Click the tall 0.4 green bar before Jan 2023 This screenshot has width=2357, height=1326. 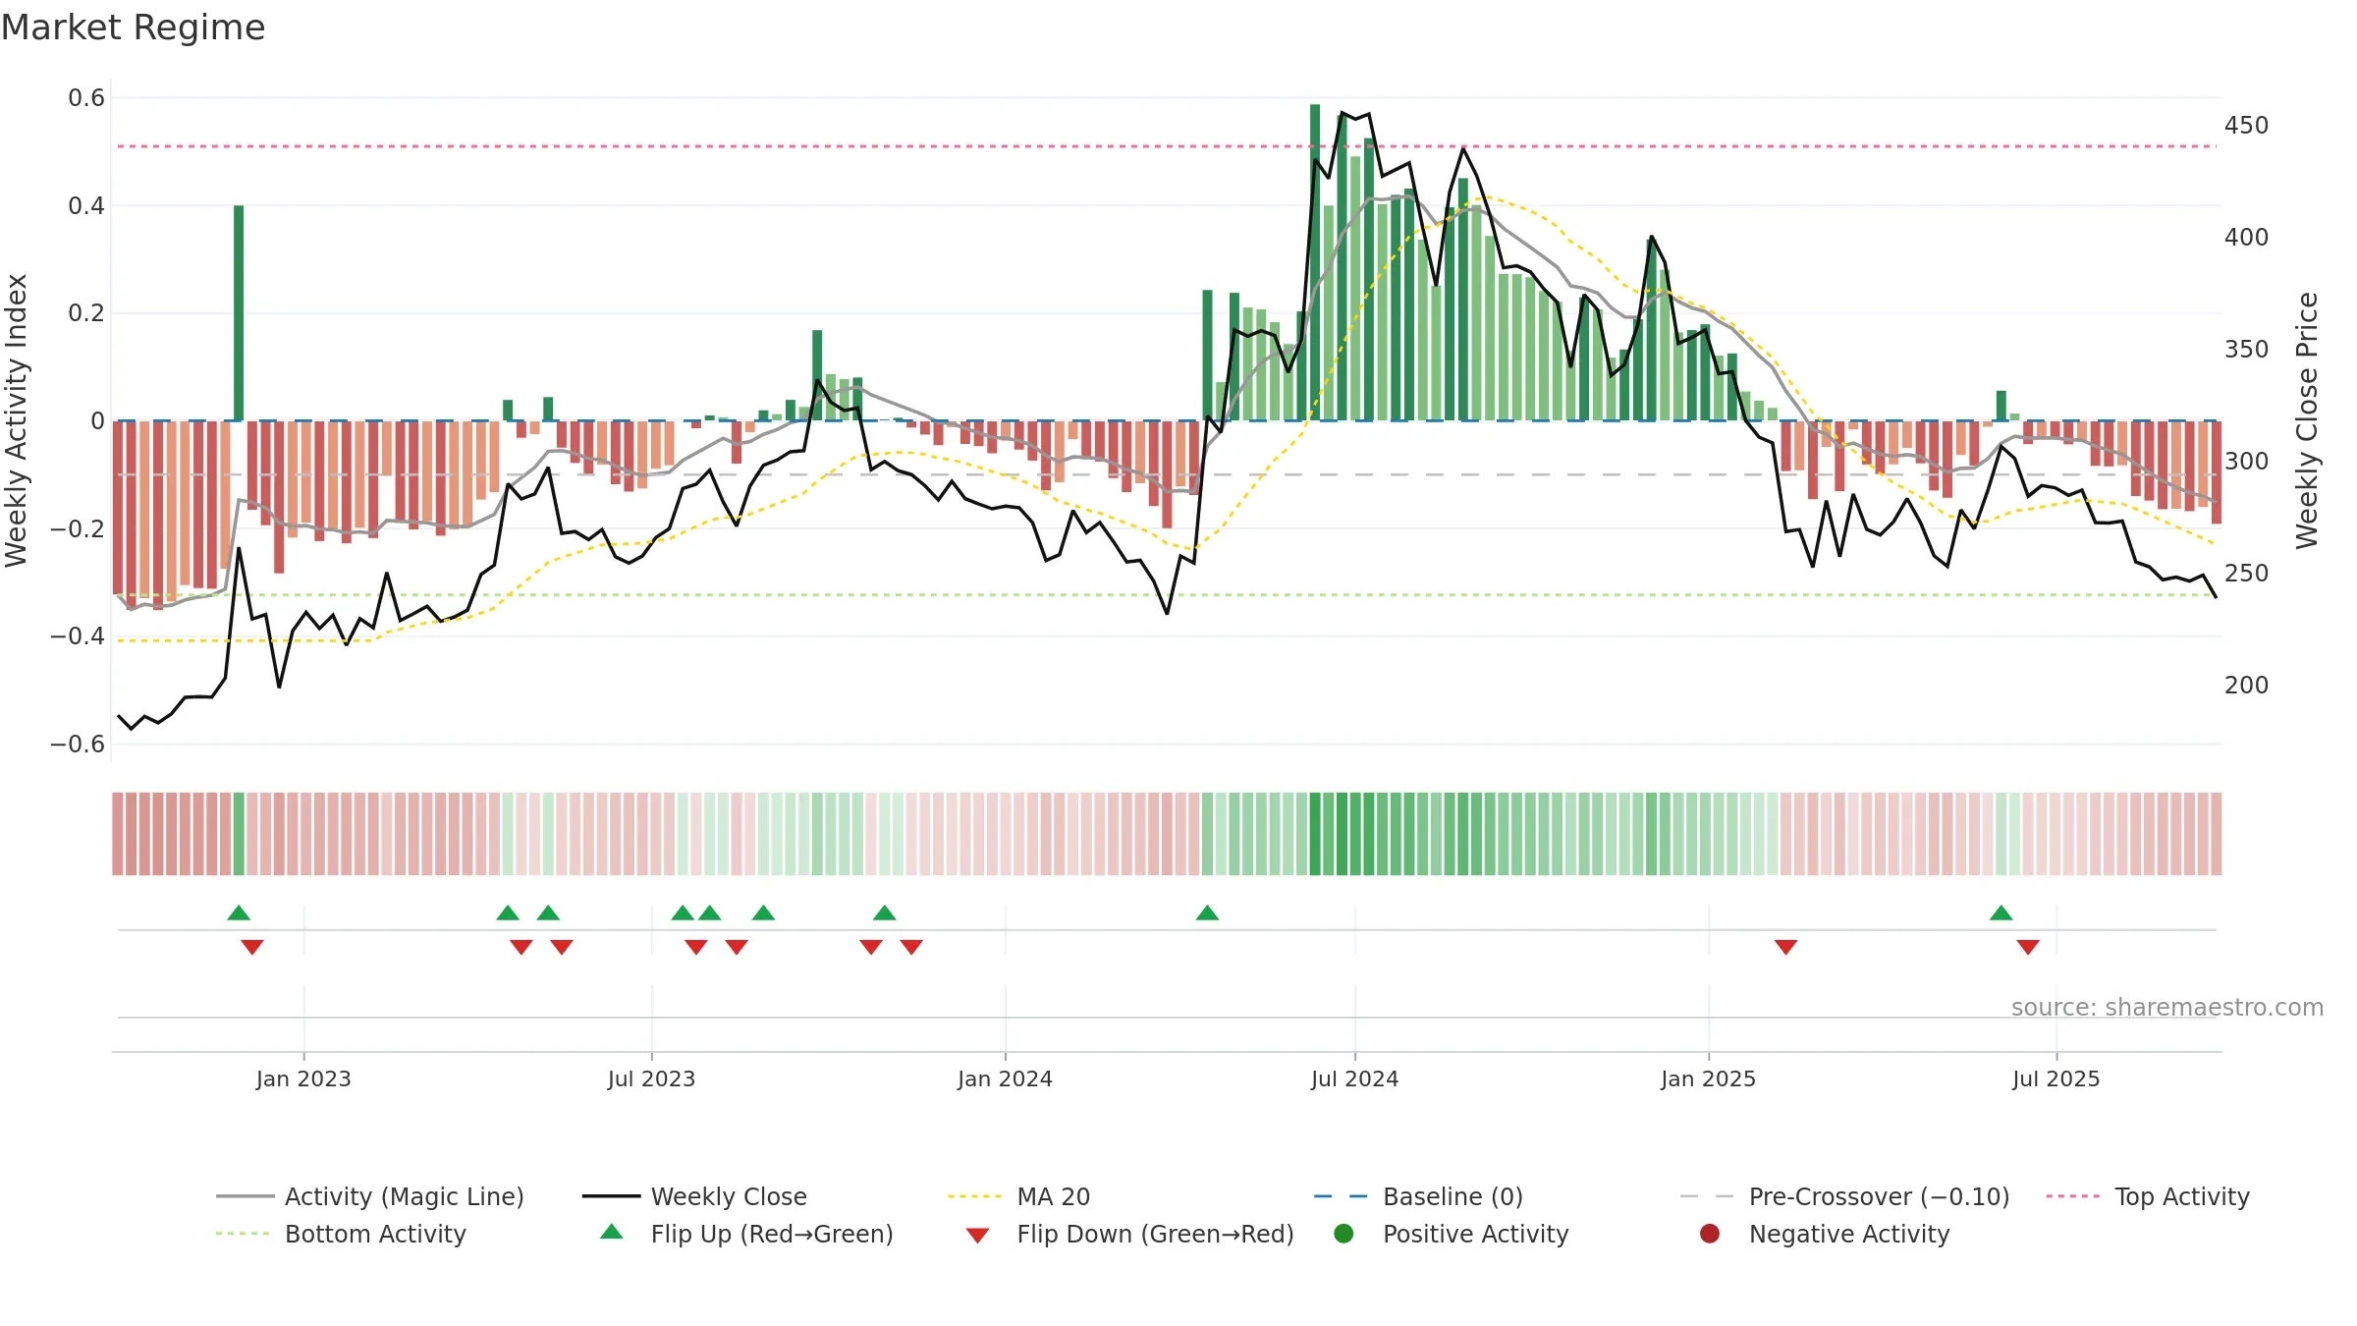[x=239, y=312]
